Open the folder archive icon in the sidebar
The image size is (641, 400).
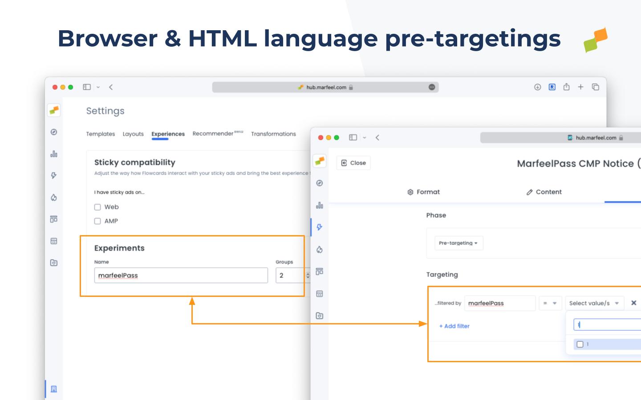point(53,263)
